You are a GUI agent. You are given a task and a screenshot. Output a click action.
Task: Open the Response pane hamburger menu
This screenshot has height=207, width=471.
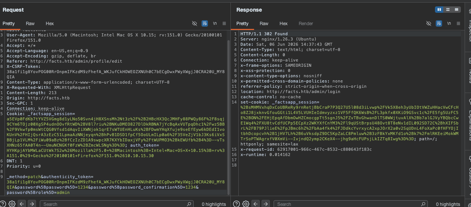coord(458,23)
